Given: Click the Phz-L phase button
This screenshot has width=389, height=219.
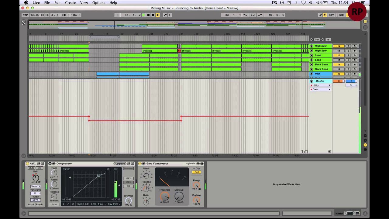Looking at the screenshot, I should click(31, 204).
